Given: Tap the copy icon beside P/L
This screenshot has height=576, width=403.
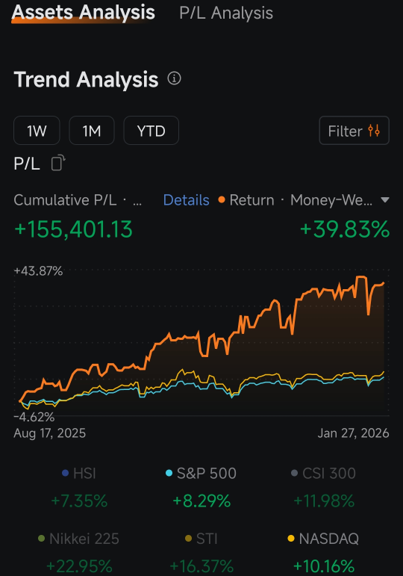Looking at the screenshot, I should coord(58,163).
